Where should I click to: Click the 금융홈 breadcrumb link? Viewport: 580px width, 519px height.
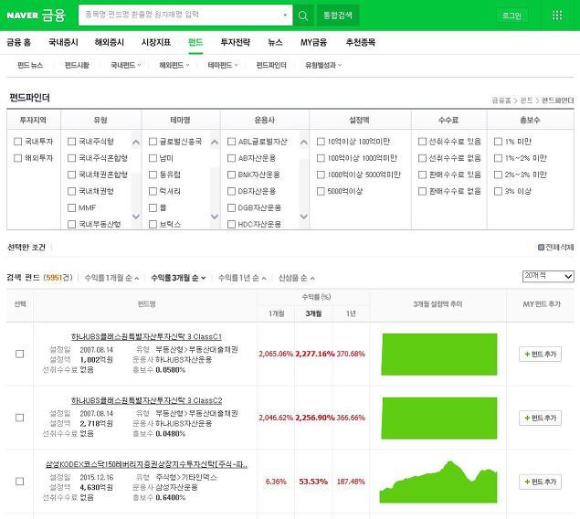point(501,101)
